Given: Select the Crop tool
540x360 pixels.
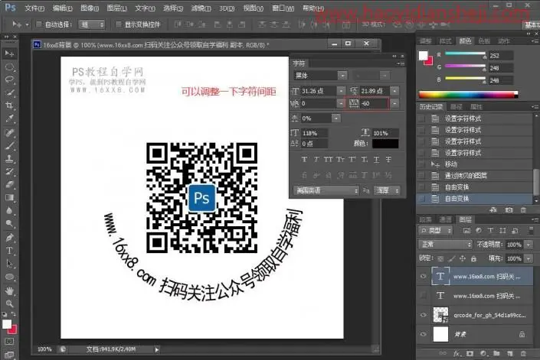Looking at the screenshot, I should 9,105.
